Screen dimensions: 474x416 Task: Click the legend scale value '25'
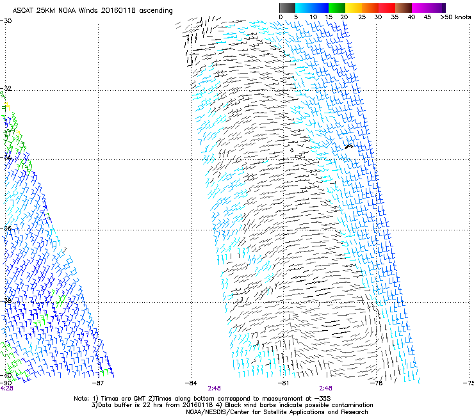coord(362,17)
